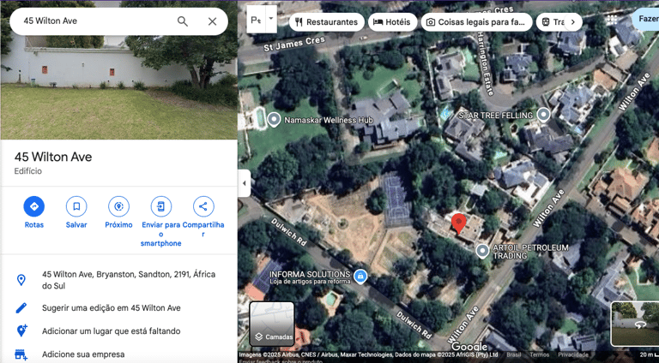
Task: Filter by Restaurantes chip
Action: click(326, 22)
